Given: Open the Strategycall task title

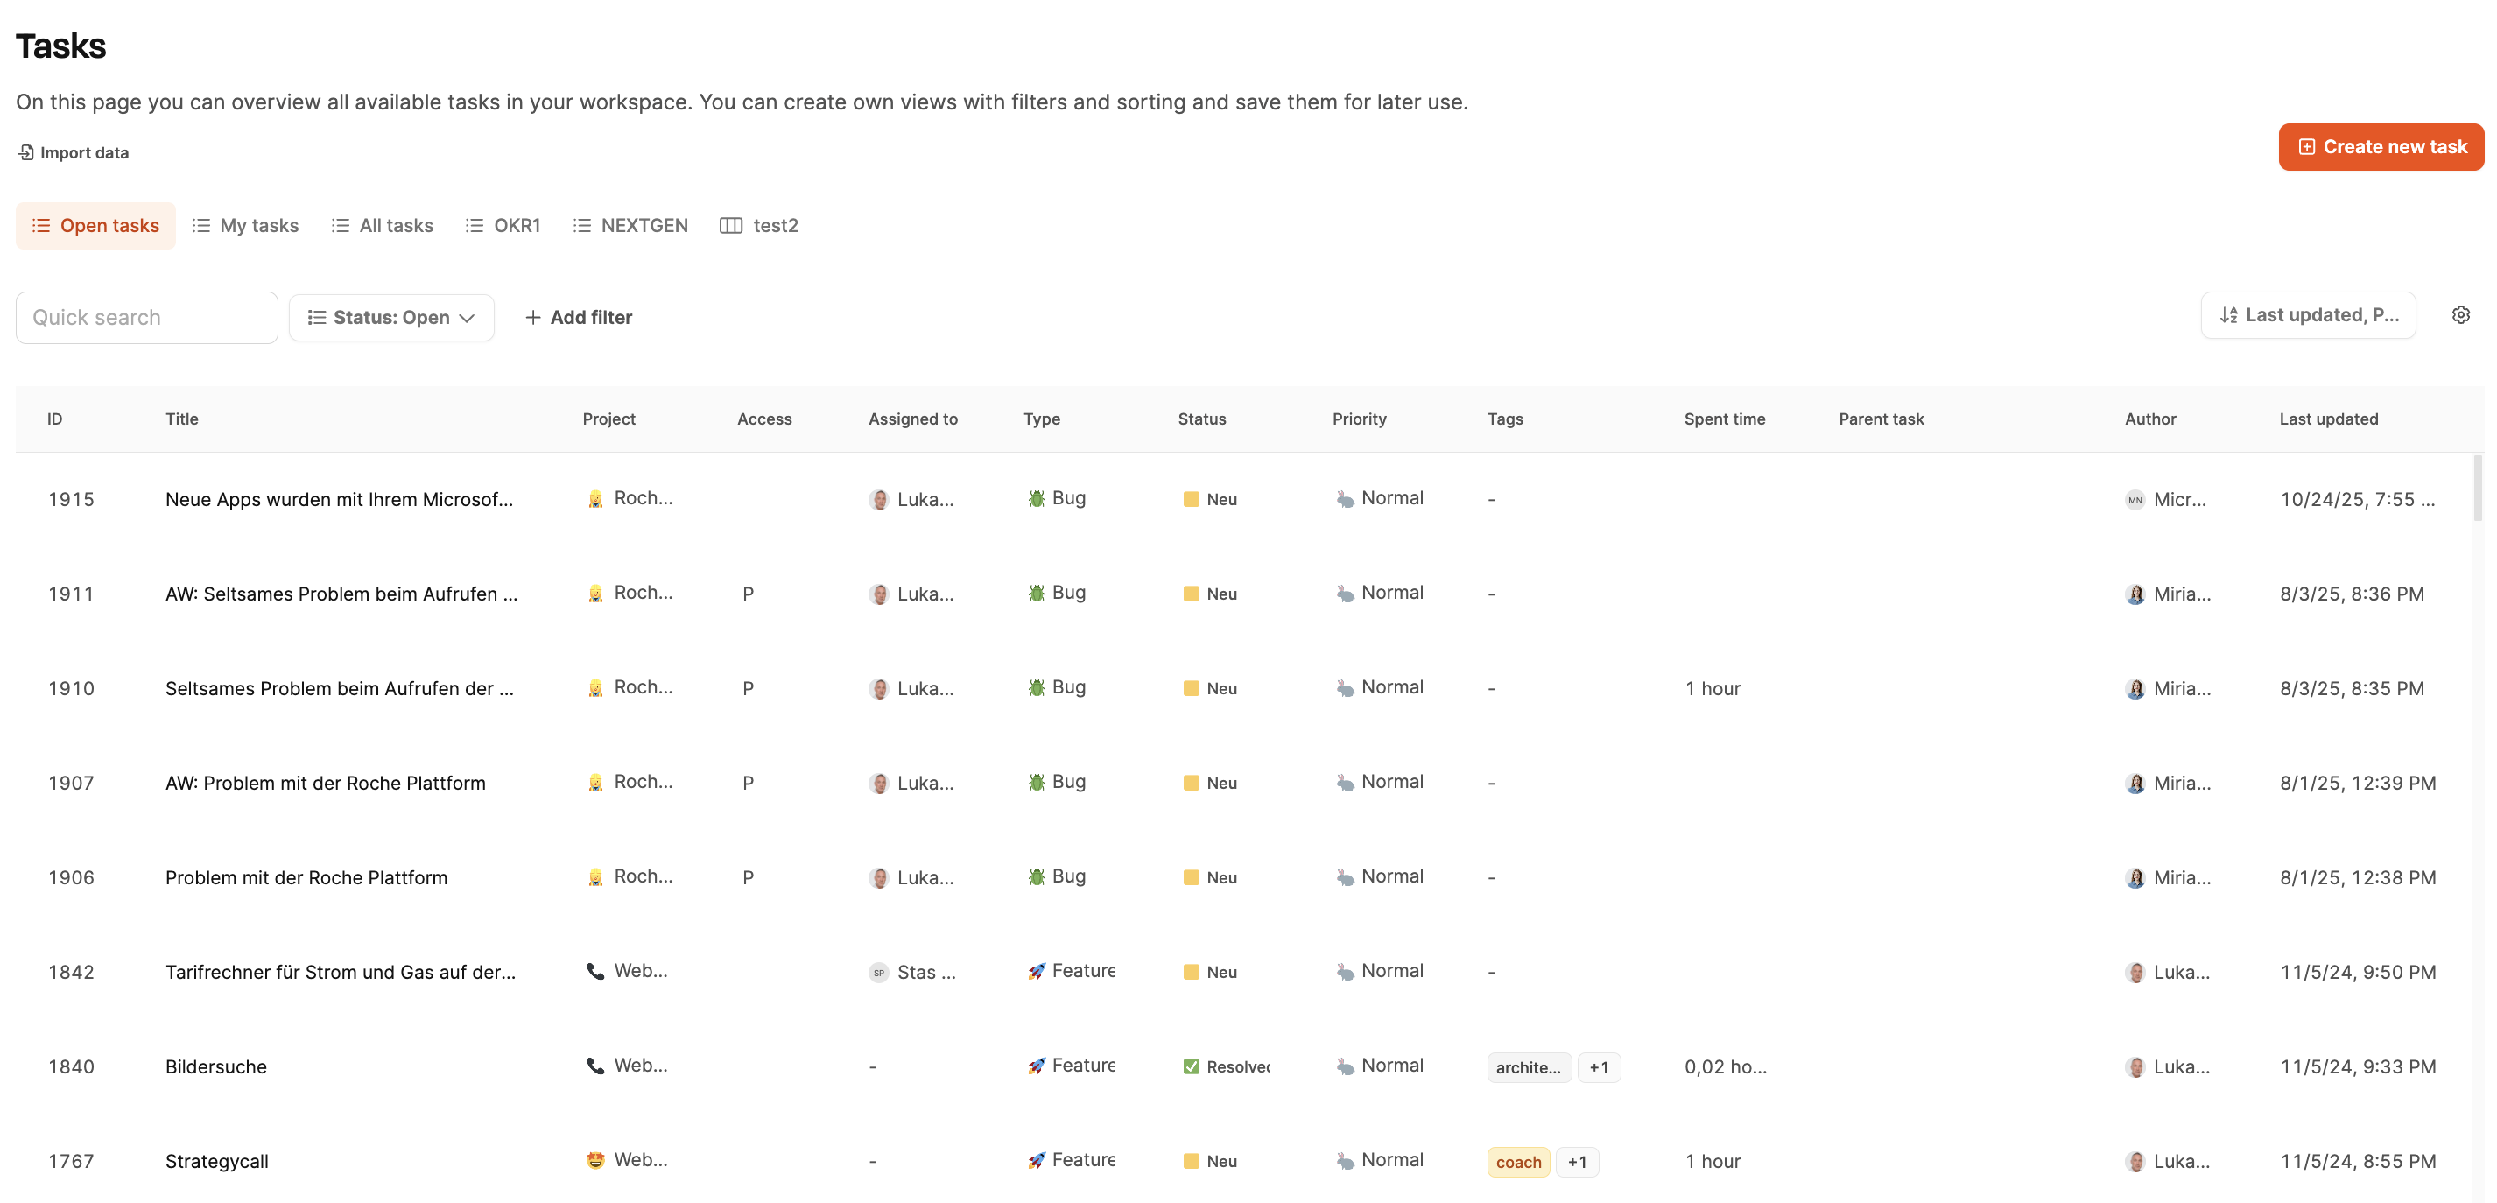Looking at the screenshot, I should coord(217,1160).
